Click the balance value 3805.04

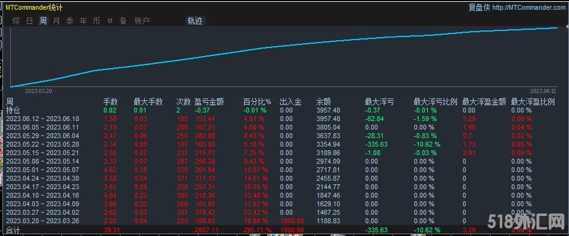click(329, 127)
